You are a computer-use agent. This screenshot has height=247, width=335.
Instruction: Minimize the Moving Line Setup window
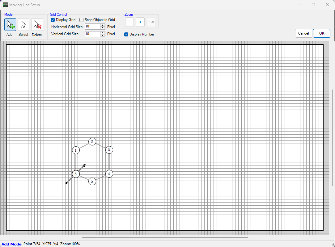pos(299,5)
